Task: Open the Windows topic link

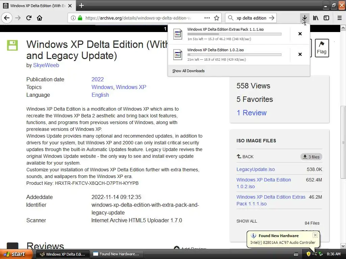Action: pos(102,87)
